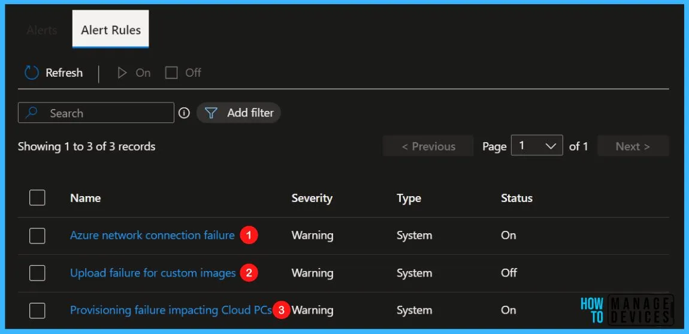Sort by the Severity column header
This screenshot has width=689, height=334.
(x=312, y=198)
